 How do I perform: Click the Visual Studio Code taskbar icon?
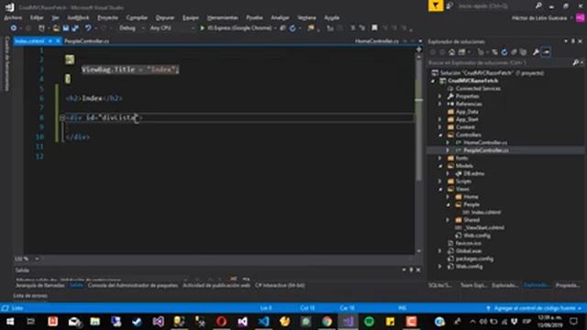[263, 322]
